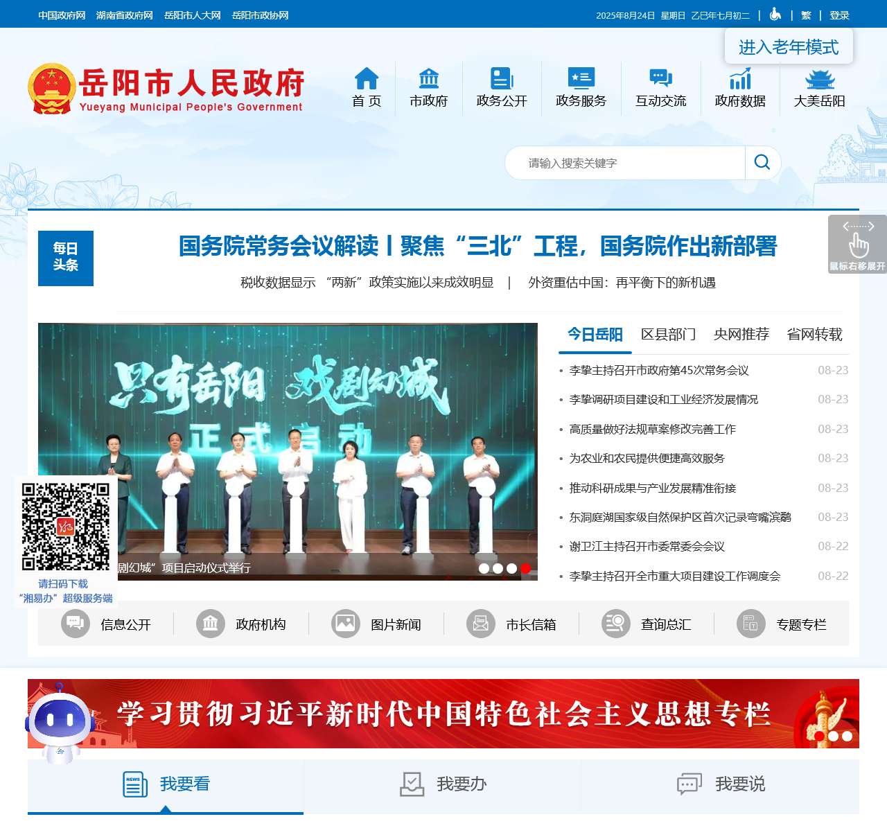Click the search magnifier icon
This screenshot has width=887, height=828.
click(x=762, y=163)
